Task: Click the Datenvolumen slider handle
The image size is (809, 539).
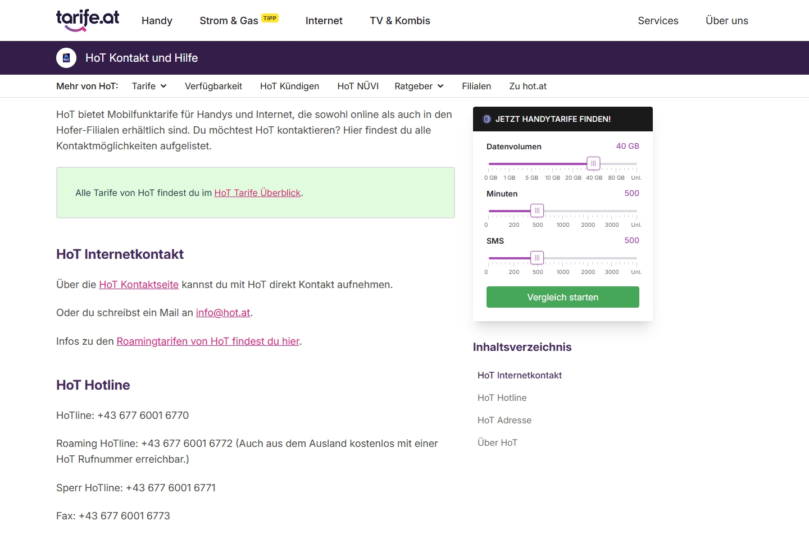Action: click(593, 163)
